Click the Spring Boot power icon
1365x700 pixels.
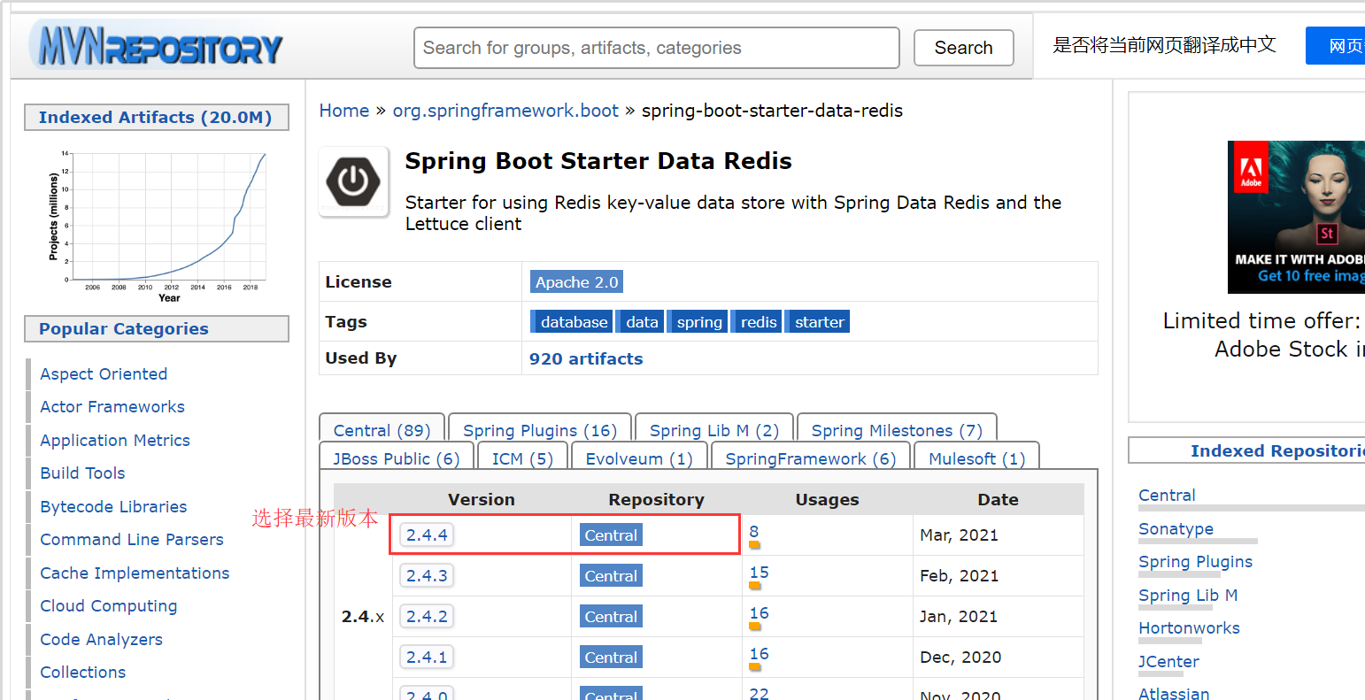353,181
